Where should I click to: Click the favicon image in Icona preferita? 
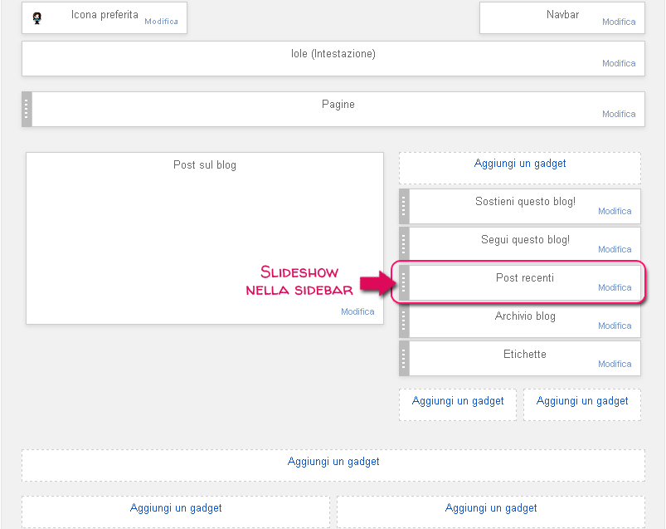[x=36, y=17]
